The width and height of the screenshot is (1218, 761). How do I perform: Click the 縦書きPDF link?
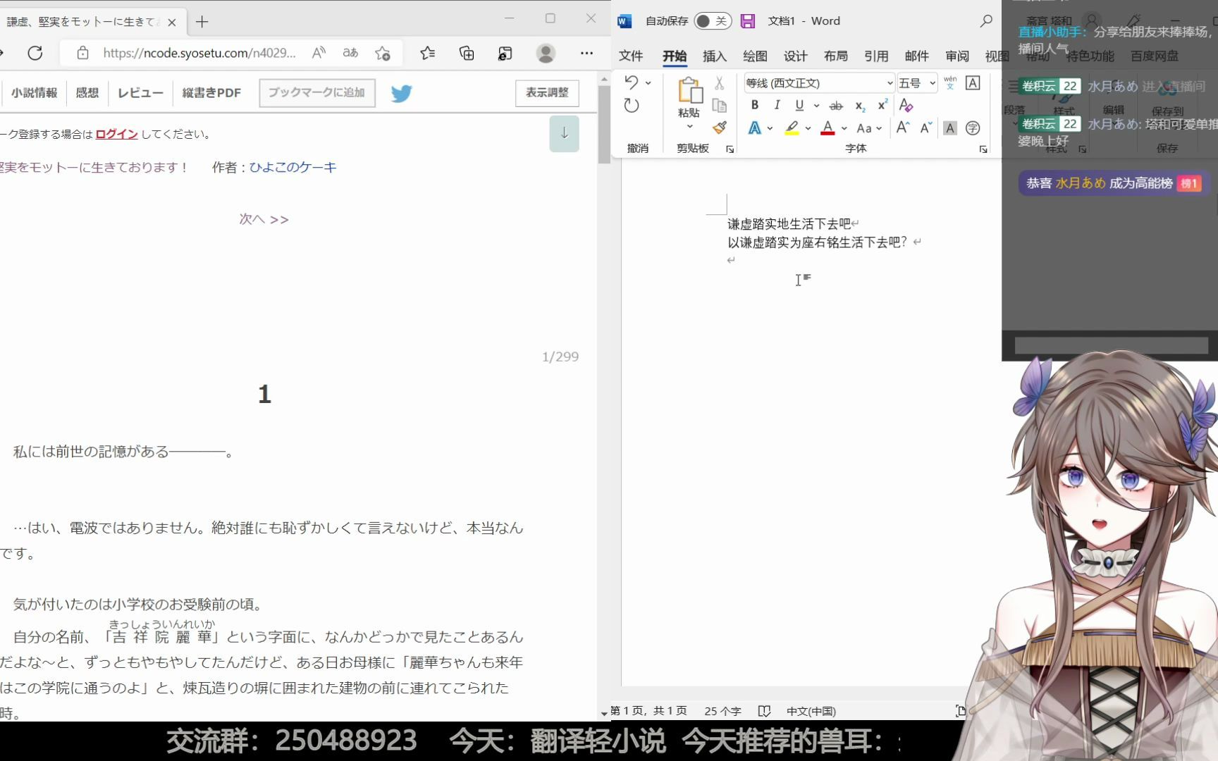pyautogui.click(x=211, y=93)
